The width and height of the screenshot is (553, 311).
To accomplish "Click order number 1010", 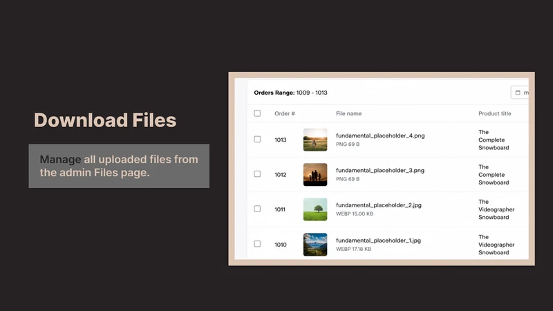I will click(281, 245).
